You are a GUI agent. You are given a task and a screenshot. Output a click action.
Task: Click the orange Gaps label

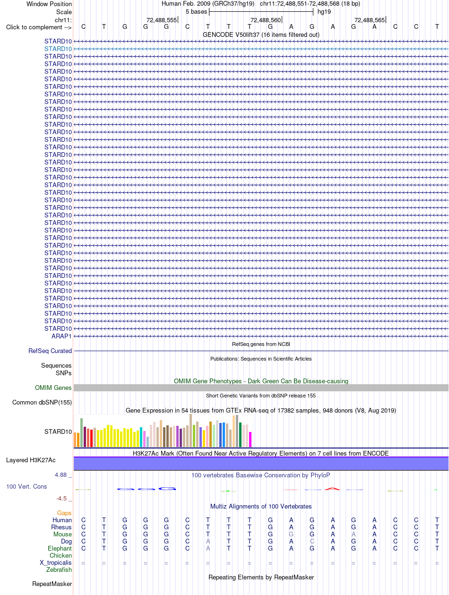[x=64, y=513]
